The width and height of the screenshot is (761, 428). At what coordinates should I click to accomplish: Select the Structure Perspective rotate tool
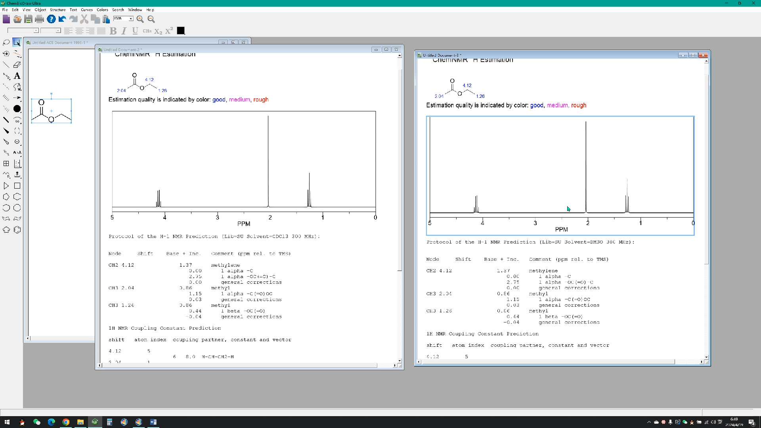pyautogui.click(x=6, y=53)
